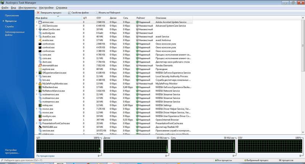
Task: Select the audiodg.exe process icon
Action: [40, 33]
